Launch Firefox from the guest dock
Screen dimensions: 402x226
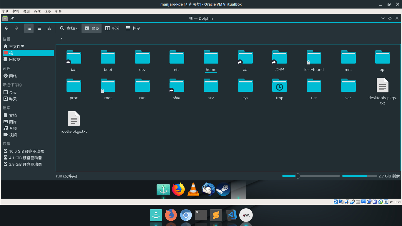coord(178,190)
